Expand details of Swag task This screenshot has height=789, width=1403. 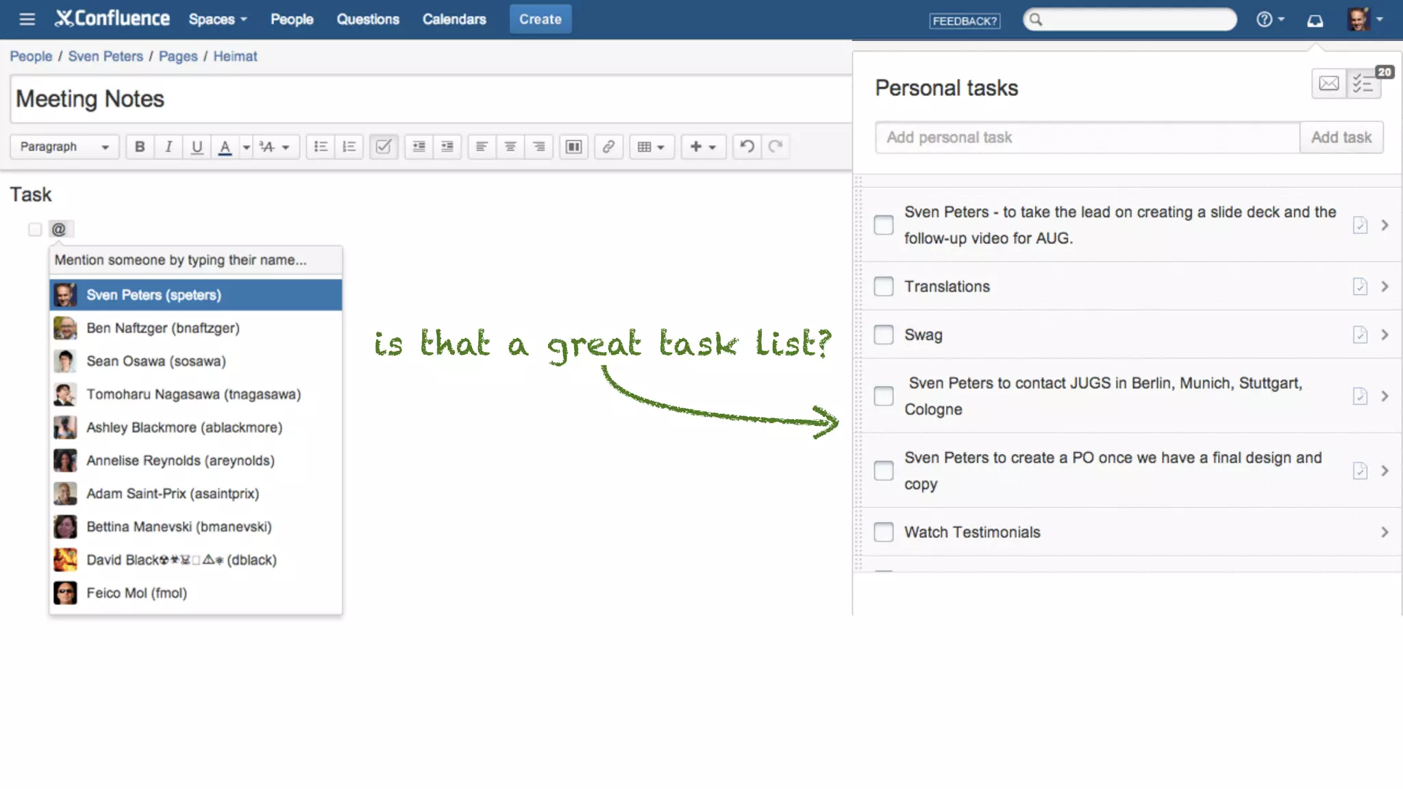[1385, 334]
